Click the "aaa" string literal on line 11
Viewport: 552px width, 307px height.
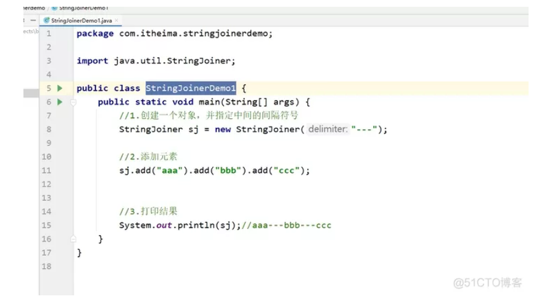[x=170, y=170]
